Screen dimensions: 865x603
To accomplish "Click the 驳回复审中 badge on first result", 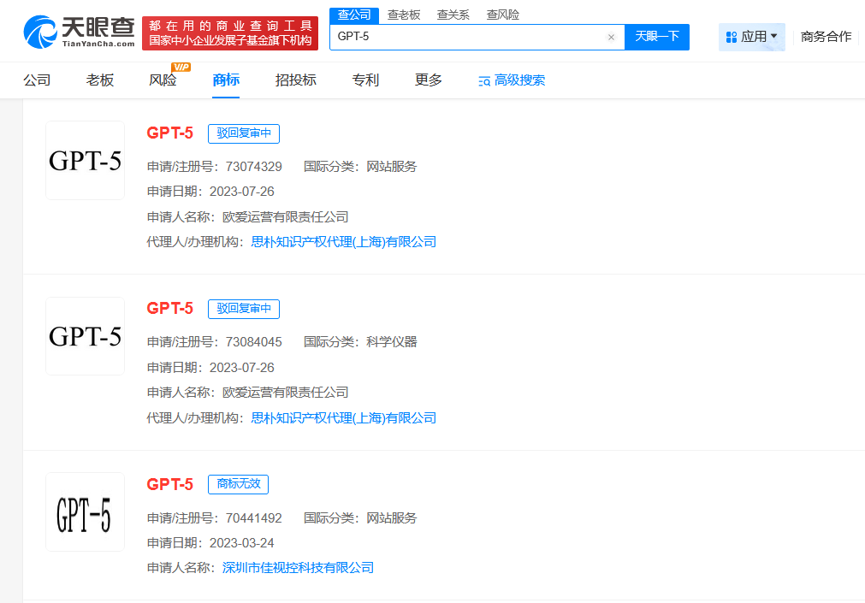I will (x=244, y=133).
